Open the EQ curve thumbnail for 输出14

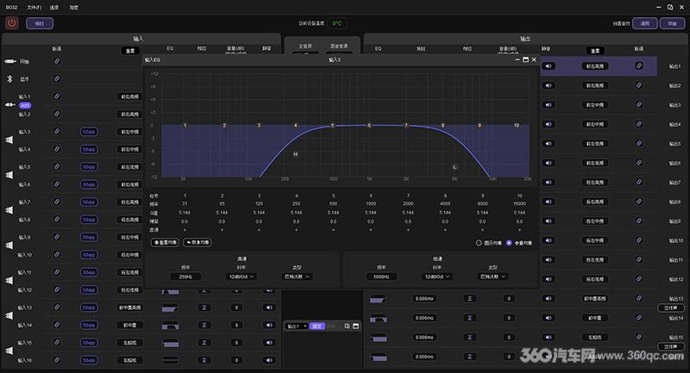tap(378, 318)
